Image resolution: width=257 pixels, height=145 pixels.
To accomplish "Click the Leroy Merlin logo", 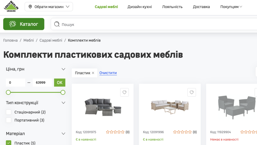I will 11,7.
